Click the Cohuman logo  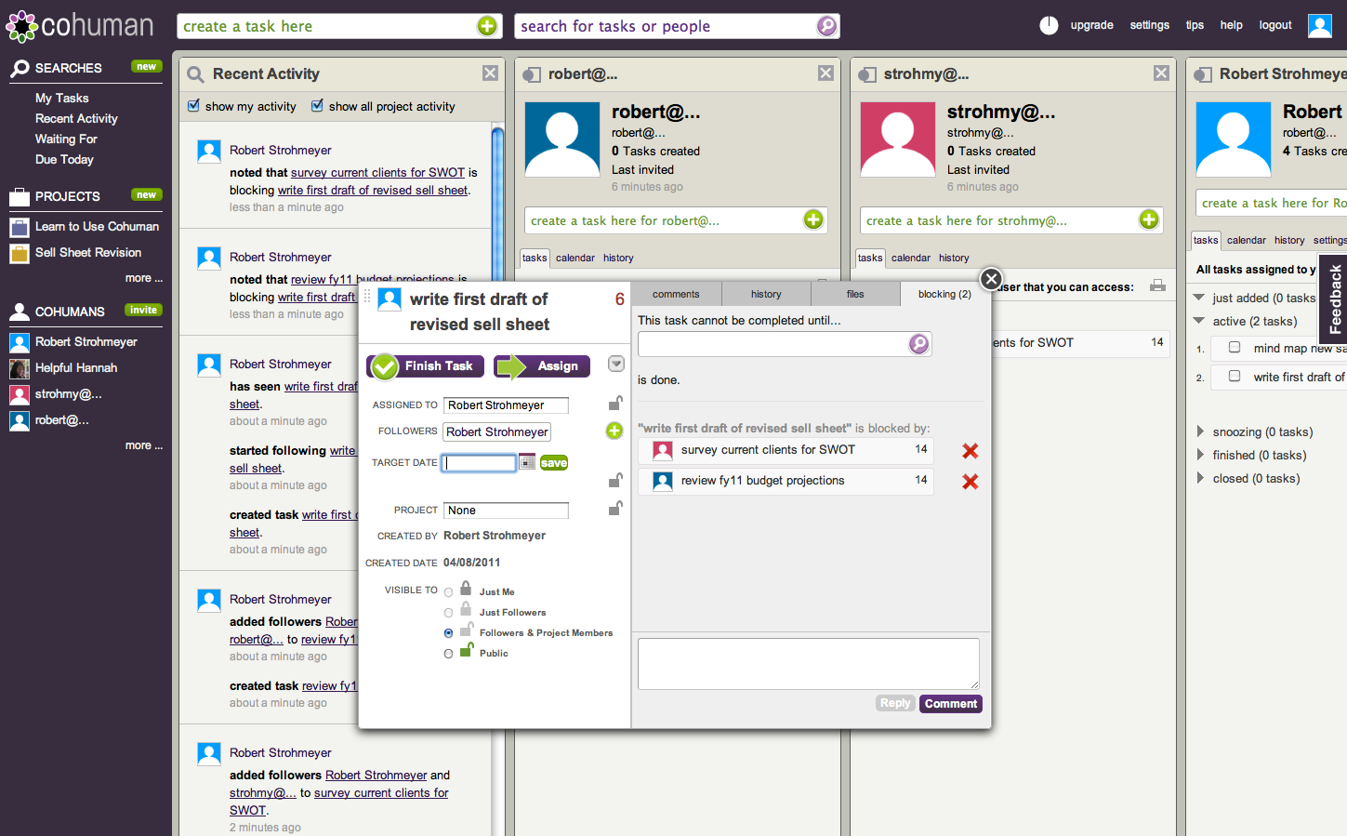point(80,25)
